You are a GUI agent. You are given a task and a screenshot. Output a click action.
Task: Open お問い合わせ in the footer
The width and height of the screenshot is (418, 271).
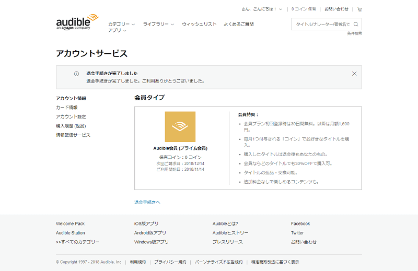tap(304, 242)
